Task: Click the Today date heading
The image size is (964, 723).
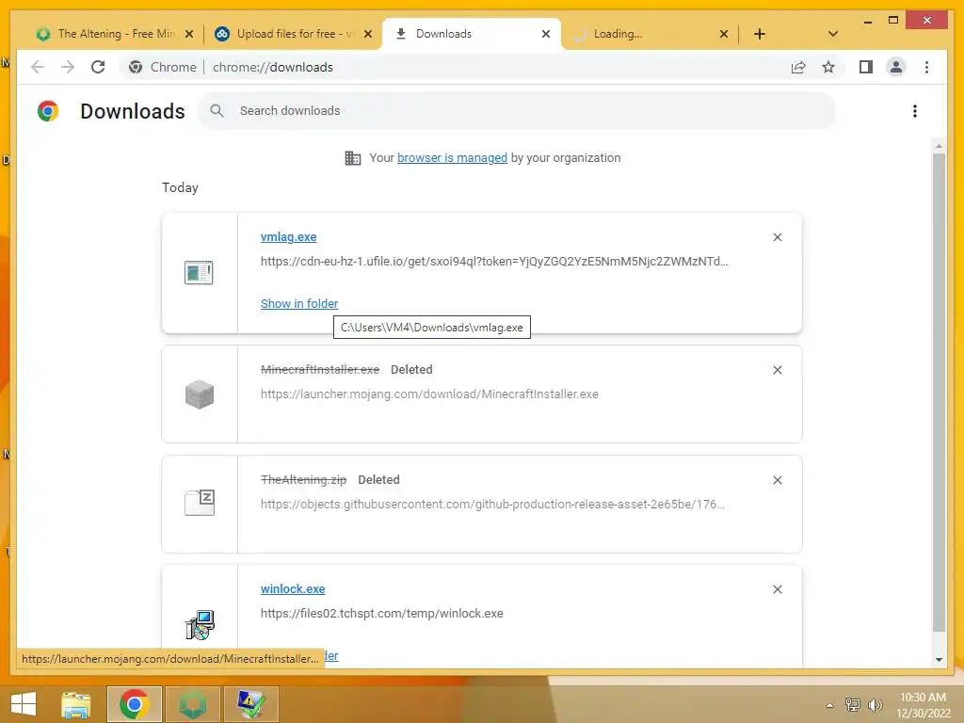Action: point(180,187)
